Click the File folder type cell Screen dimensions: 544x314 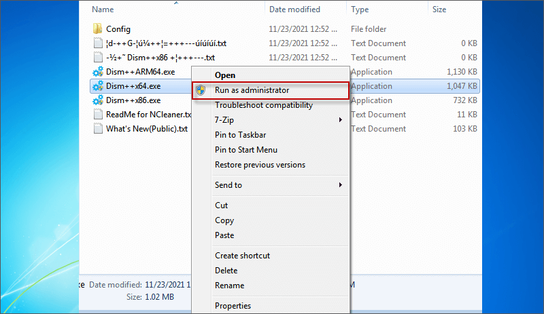tap(369, 29)
